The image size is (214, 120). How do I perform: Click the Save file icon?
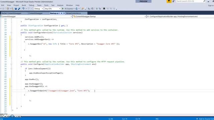(16, 9)
